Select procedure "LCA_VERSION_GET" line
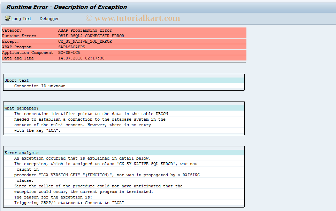The width and height of the screenshot is (336, 211). pos(107,175)
